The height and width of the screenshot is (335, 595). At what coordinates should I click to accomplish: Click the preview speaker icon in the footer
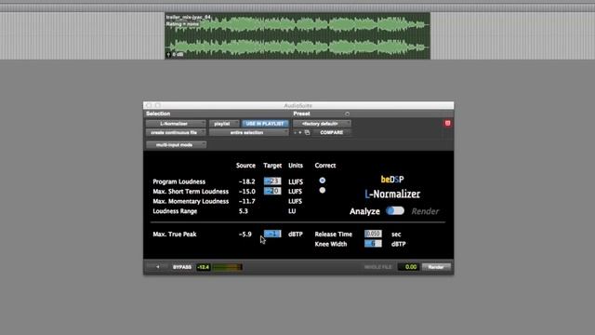(x=157, y=267)
